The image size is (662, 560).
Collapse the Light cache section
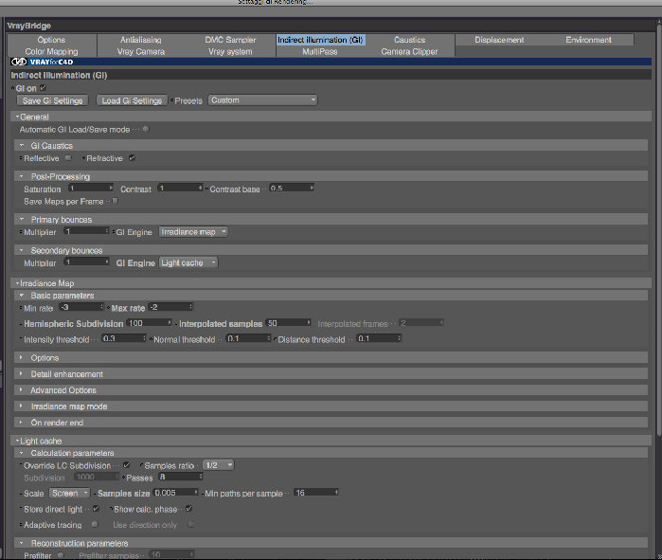pos(18,441)
